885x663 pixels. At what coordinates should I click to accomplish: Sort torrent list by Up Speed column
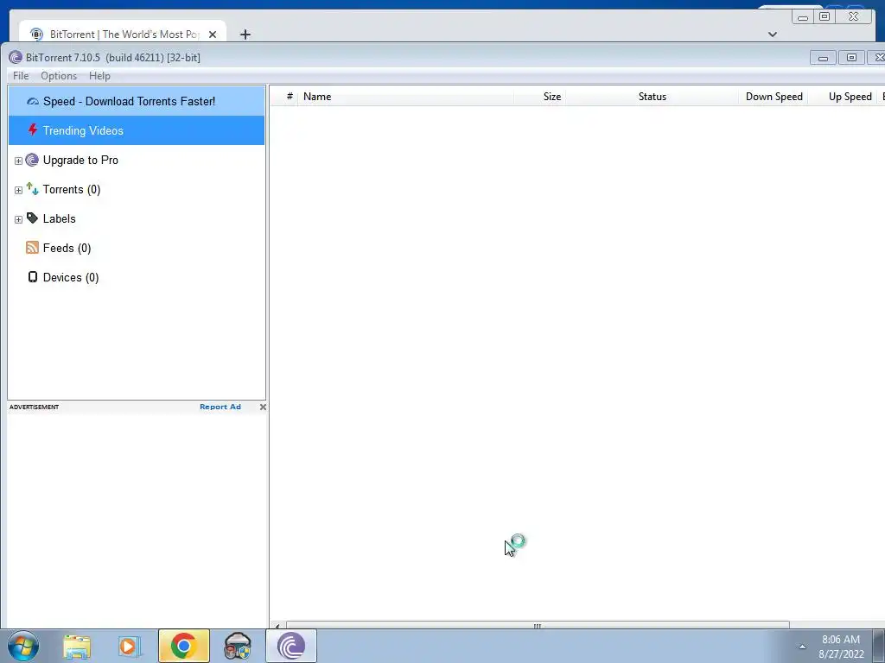point(844,97)
